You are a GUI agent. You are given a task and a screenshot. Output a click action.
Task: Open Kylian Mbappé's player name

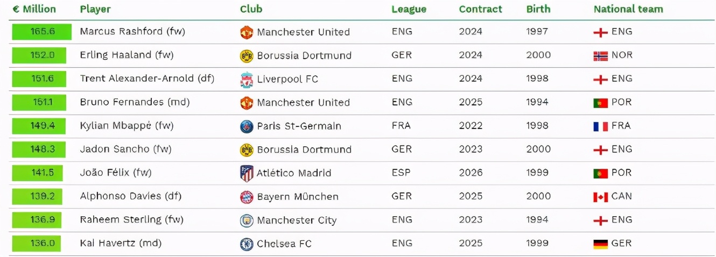[x=127, y=126]
